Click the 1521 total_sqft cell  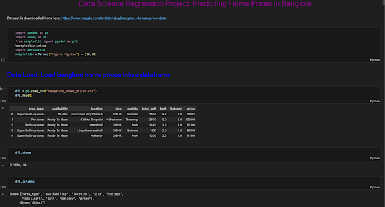(153, 131)
